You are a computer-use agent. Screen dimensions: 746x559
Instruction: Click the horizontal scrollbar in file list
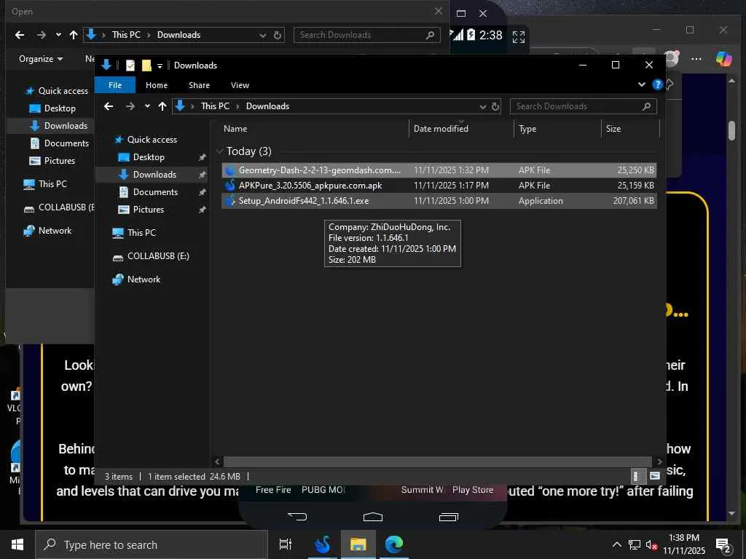click(x=437, y=461)
